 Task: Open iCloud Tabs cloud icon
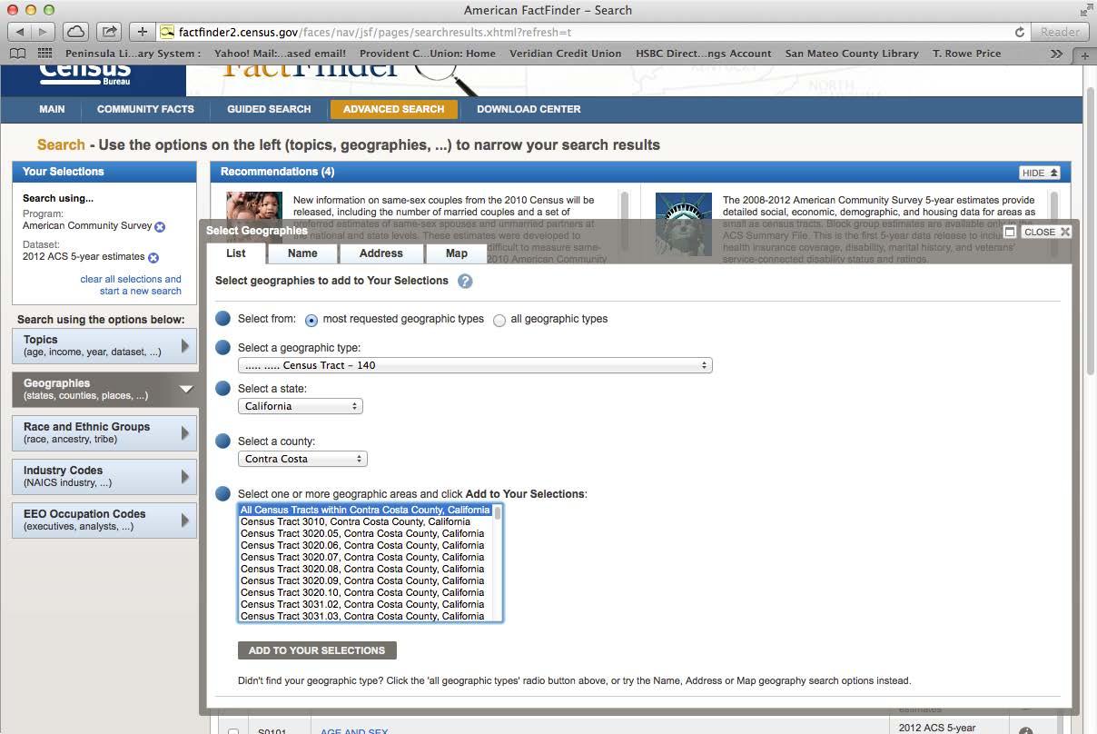tap(76, 32)
